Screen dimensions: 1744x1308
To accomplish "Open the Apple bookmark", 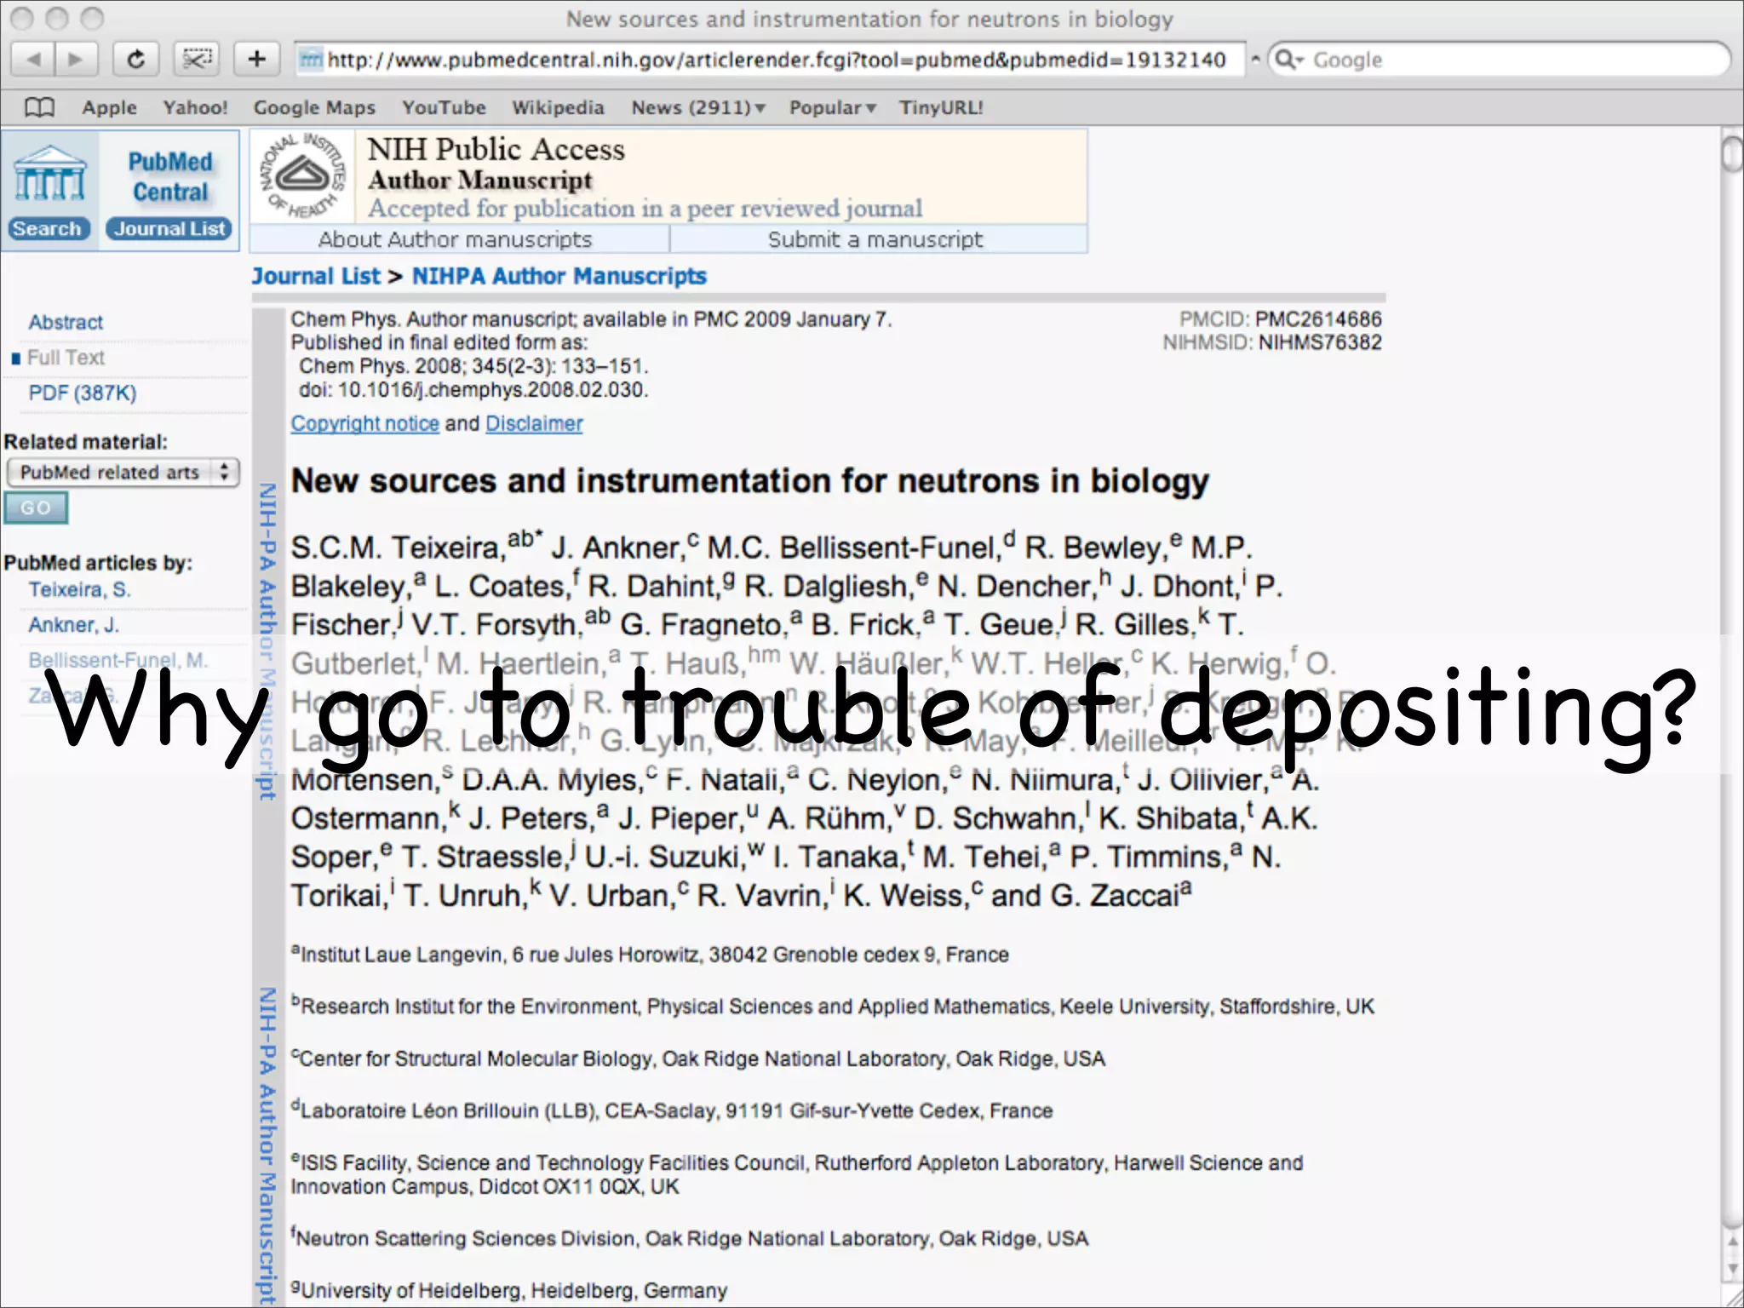I will click(109, 108).
